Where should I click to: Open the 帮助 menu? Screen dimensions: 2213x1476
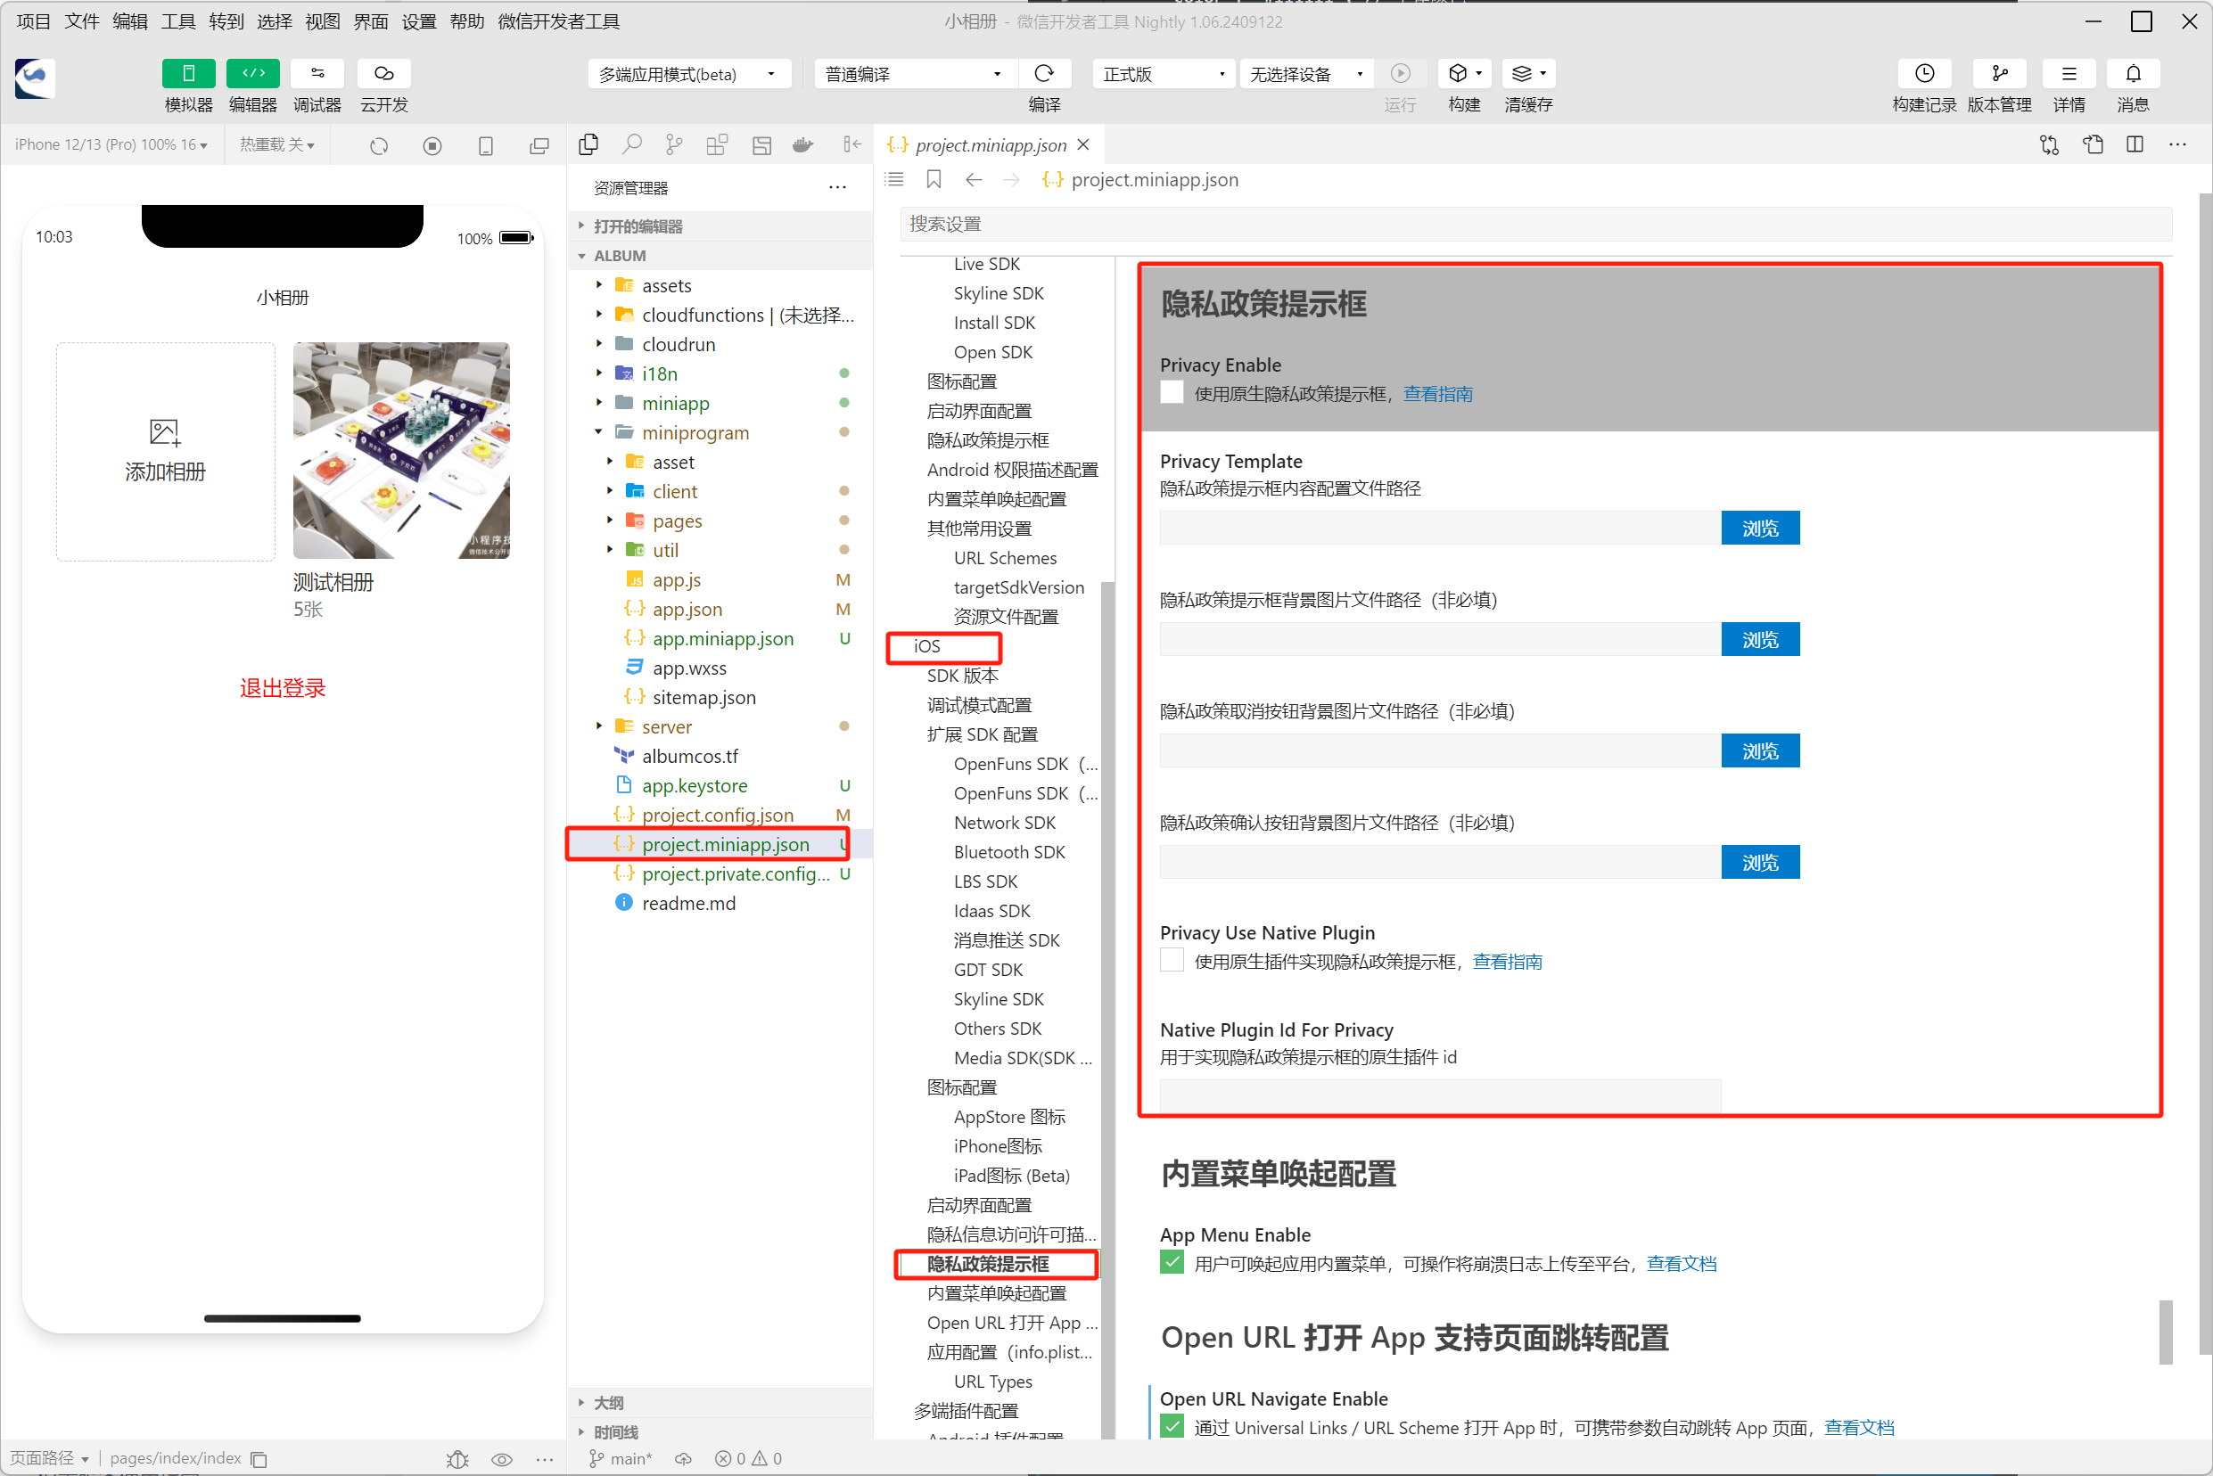point(467,20)
